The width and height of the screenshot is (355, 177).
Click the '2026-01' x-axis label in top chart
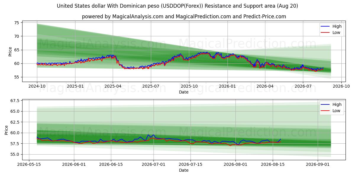pos(227,86)
